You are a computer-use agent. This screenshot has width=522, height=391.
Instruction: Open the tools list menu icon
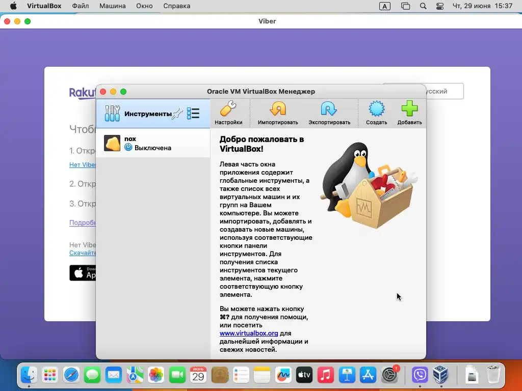click(x=193, y=114)
